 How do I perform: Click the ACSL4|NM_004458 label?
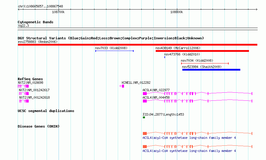156,97
